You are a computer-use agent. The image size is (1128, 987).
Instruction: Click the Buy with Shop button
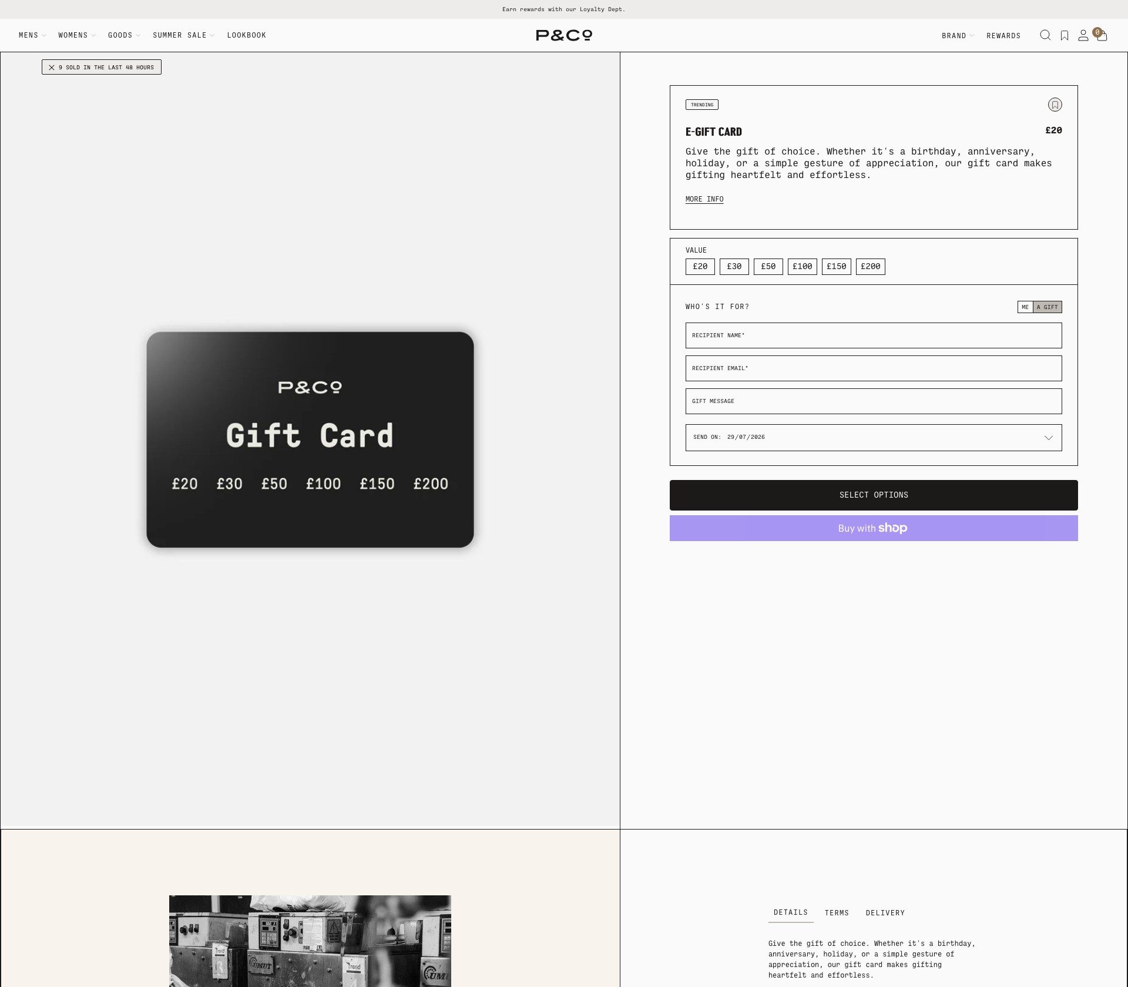[x=874, y=528]
